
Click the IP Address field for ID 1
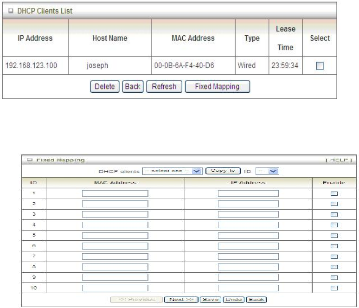[x=248, y=193]
